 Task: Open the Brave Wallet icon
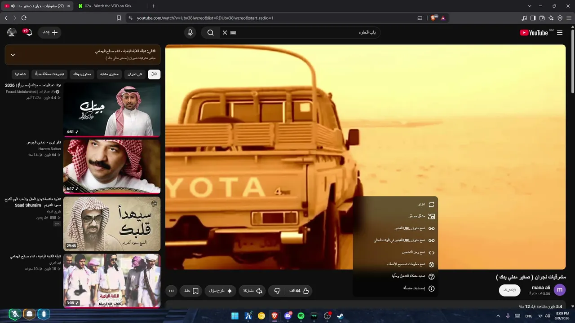542,18
